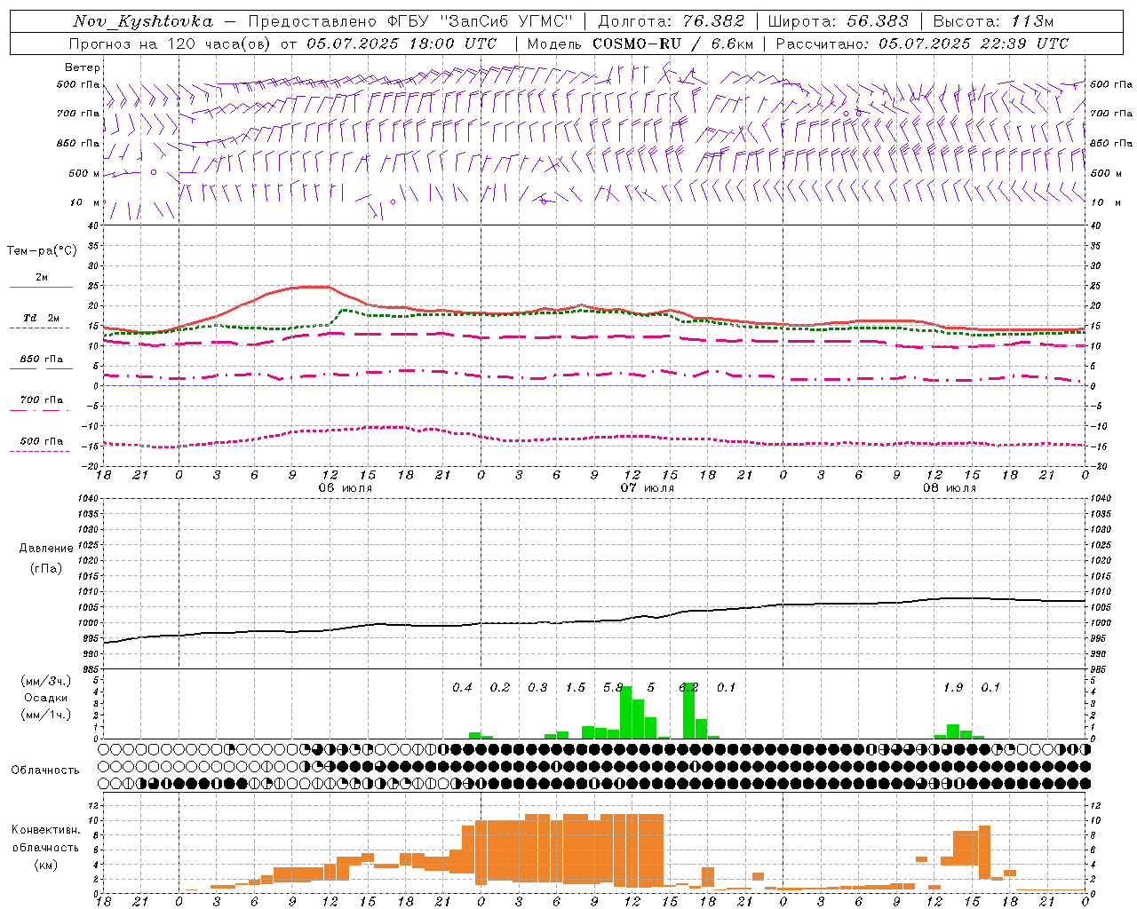
Task: Click the "Высота: 113м" elevation value
Action: [993, 21]
